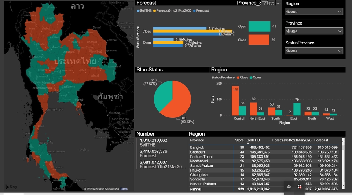Image resolution: width=352 pixels, height=195 pixels.
Task: Click the orange Cloes bar showing 39
Action: (x=259, y=40)
